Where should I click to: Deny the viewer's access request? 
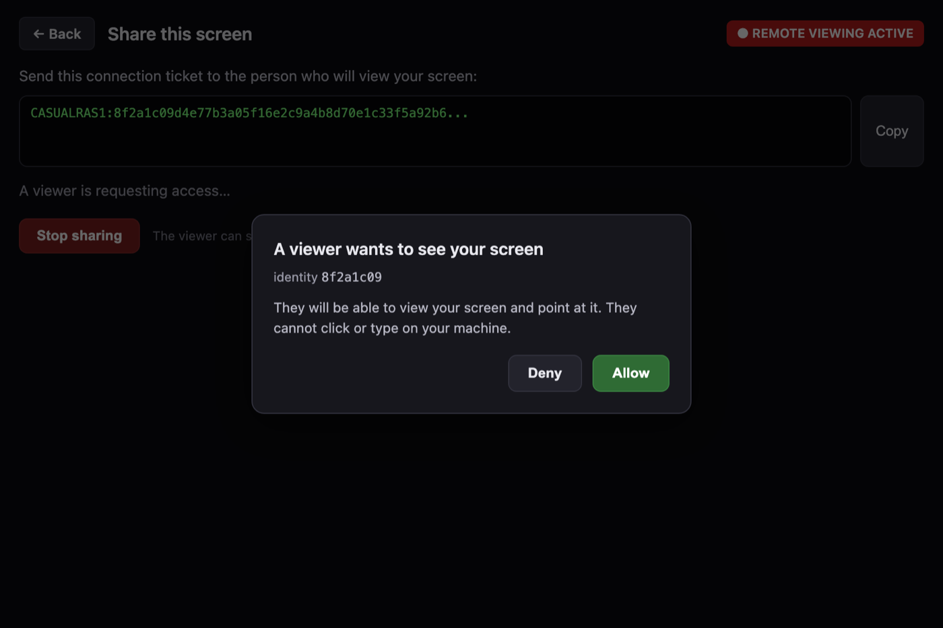544,373
